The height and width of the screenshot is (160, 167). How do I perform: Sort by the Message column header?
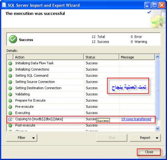[x=137, y=57]
